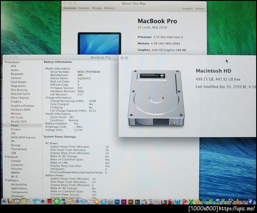Launch iTunes from the Dock
257x213 pixels.
click(x=90, y=201)
